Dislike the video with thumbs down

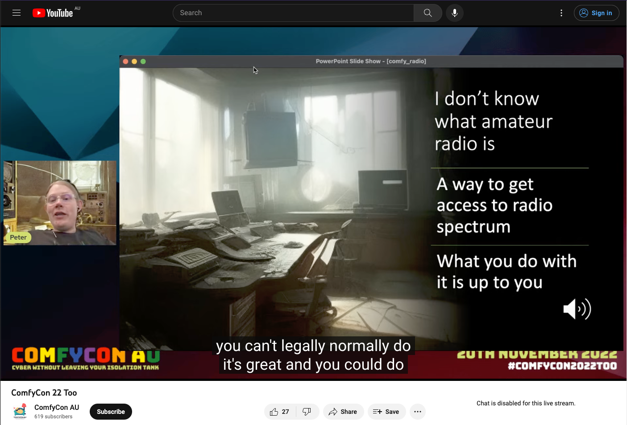coord(307,412)
